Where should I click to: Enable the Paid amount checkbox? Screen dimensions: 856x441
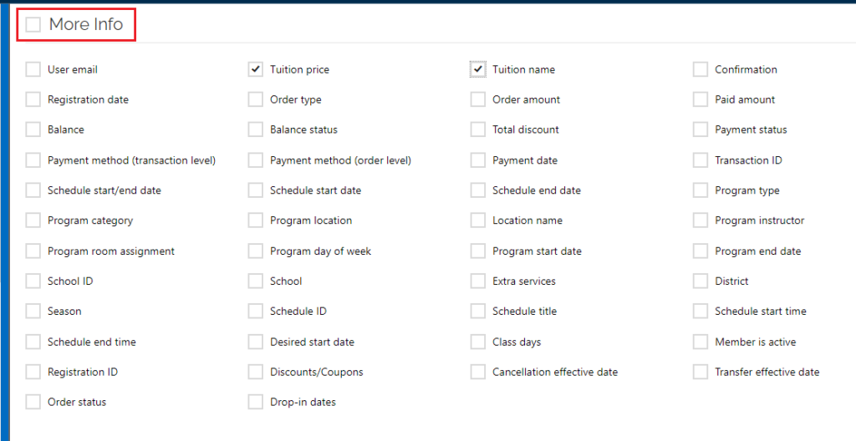tap(701, 99)
